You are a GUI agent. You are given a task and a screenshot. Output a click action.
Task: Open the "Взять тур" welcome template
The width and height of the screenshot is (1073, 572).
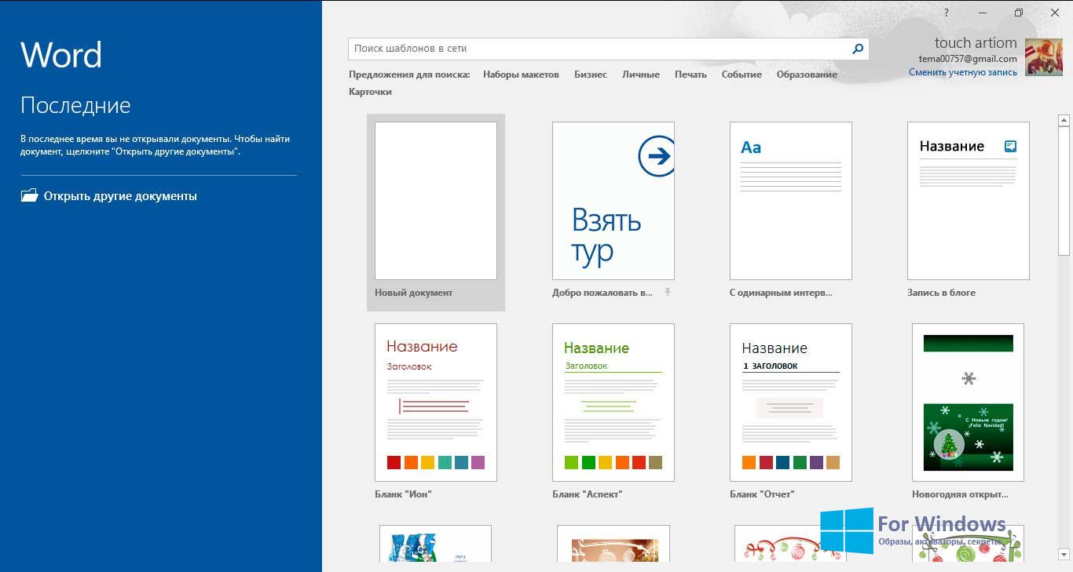[613, 201]
